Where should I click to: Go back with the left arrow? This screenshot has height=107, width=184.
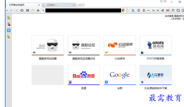(12, 10)
